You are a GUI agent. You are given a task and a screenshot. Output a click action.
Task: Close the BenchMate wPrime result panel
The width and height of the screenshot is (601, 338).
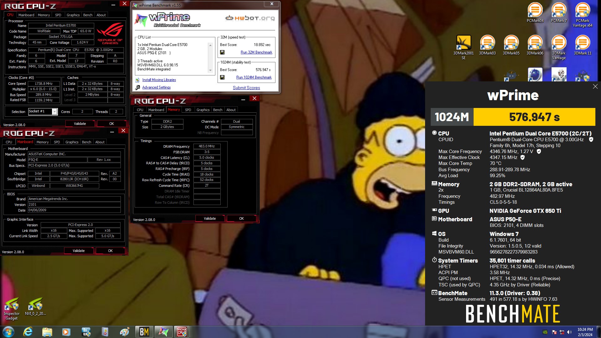595,86
